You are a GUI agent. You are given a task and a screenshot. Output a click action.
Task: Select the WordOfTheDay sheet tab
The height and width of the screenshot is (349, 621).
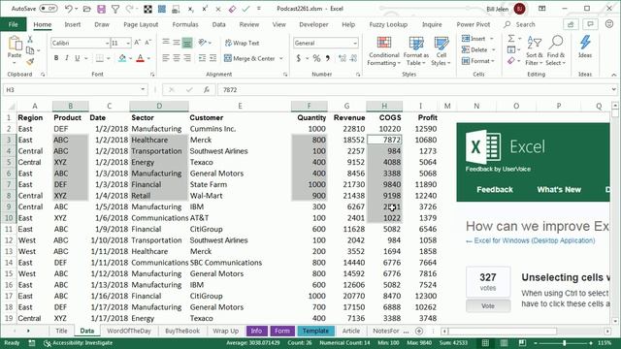point(129,331)
